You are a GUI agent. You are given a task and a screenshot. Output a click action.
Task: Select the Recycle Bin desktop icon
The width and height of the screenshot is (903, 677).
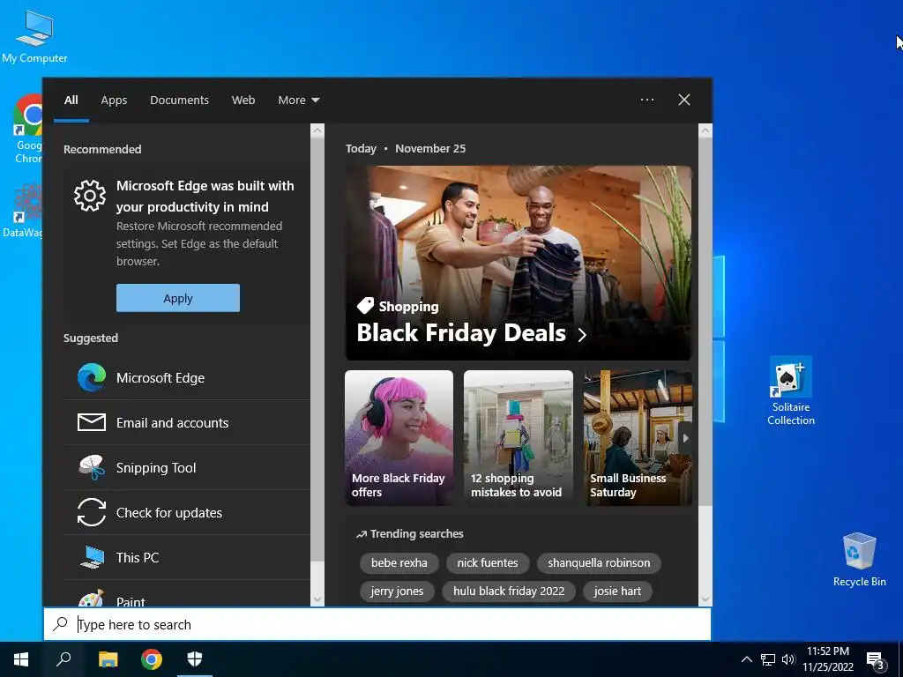[859, 560]
